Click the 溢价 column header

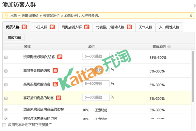coord(91,46)
